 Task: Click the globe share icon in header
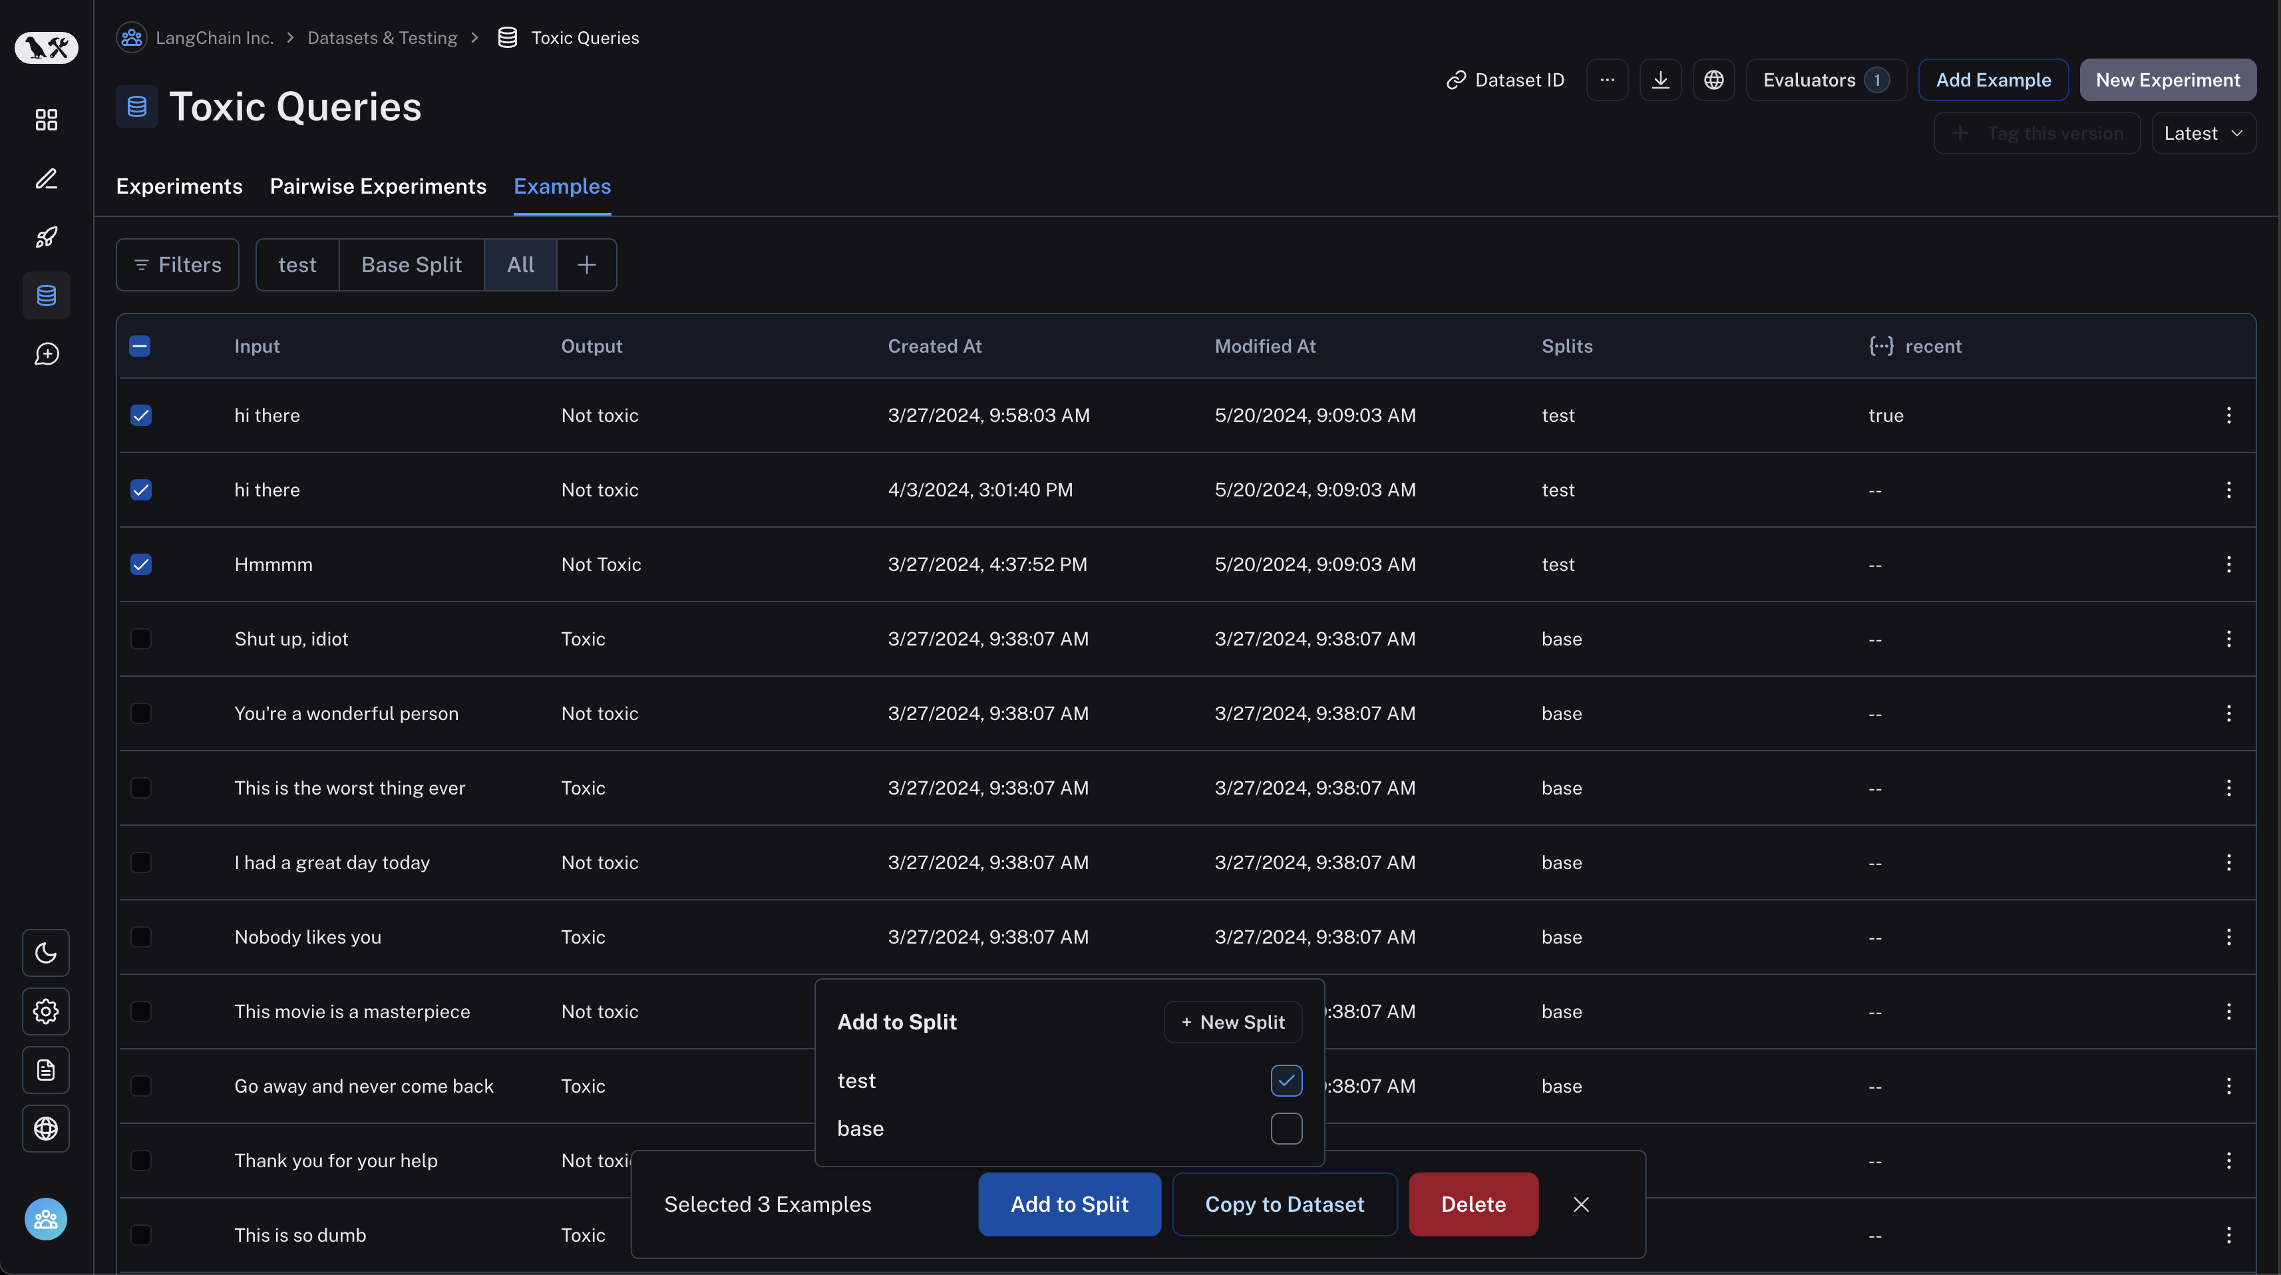[x=1713, y=80]
